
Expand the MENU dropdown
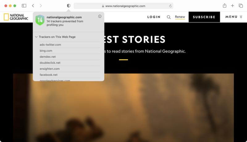[x=234, y=17]
